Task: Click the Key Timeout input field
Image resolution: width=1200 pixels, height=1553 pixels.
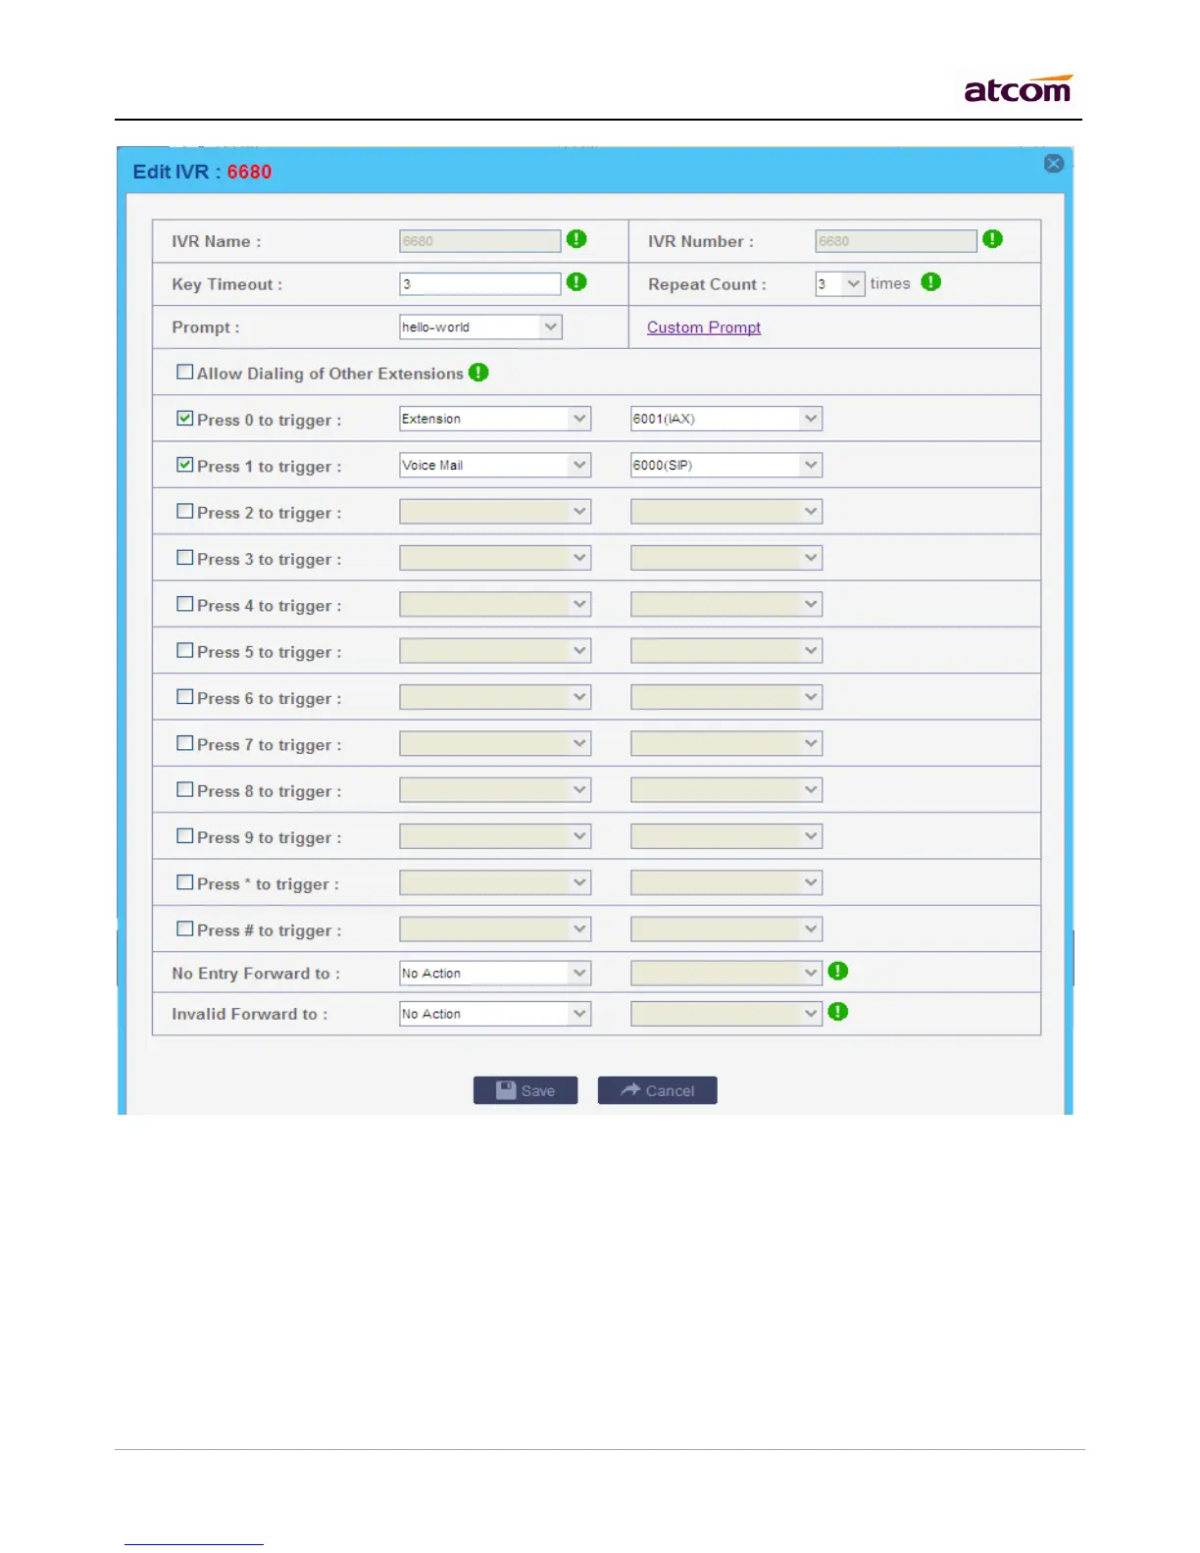Action: click(x=479, y=283)
